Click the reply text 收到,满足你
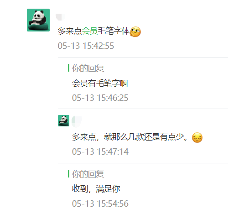228x214 pixels. point(96,189)
